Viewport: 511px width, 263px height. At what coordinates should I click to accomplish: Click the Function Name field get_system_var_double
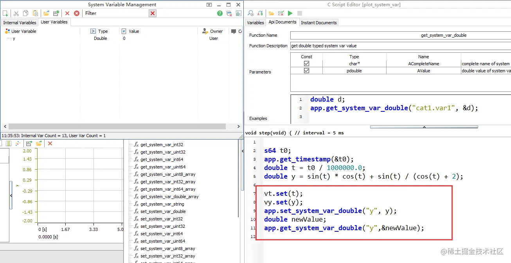tap(401, 35)
